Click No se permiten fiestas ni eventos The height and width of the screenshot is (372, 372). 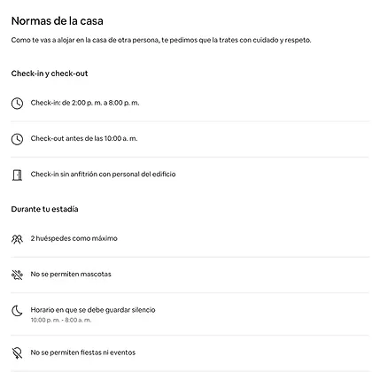pyautogui.click(x=83, y=353)
